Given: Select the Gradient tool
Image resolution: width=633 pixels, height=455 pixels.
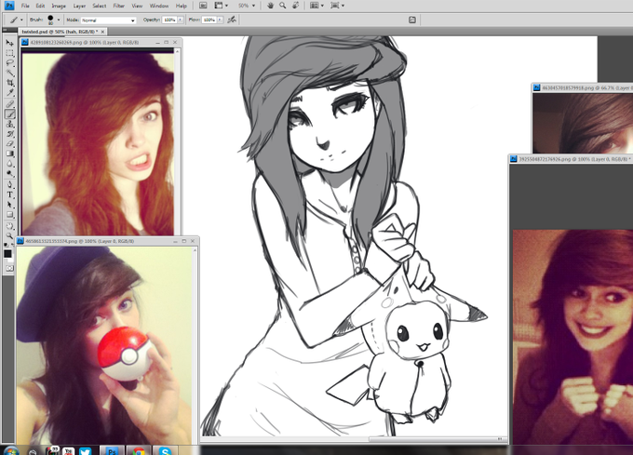Looking at the screenshot, I should (9, 154).
